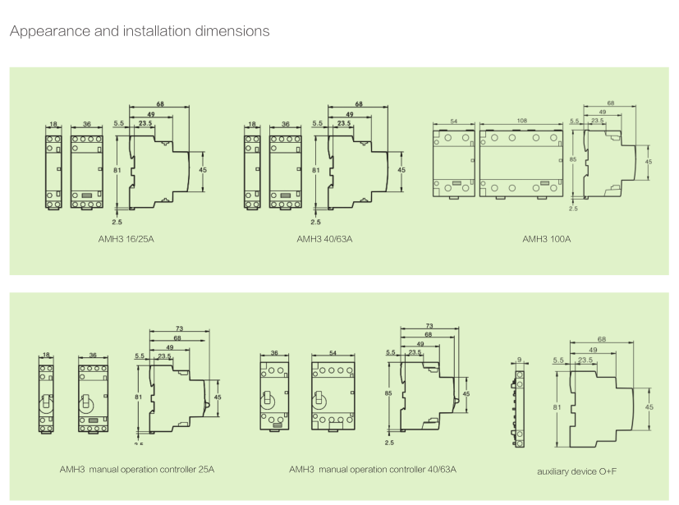Click the manual operation controller 25A caption
The width and height of the screenshot is (679, 505).
coord(136,469)
